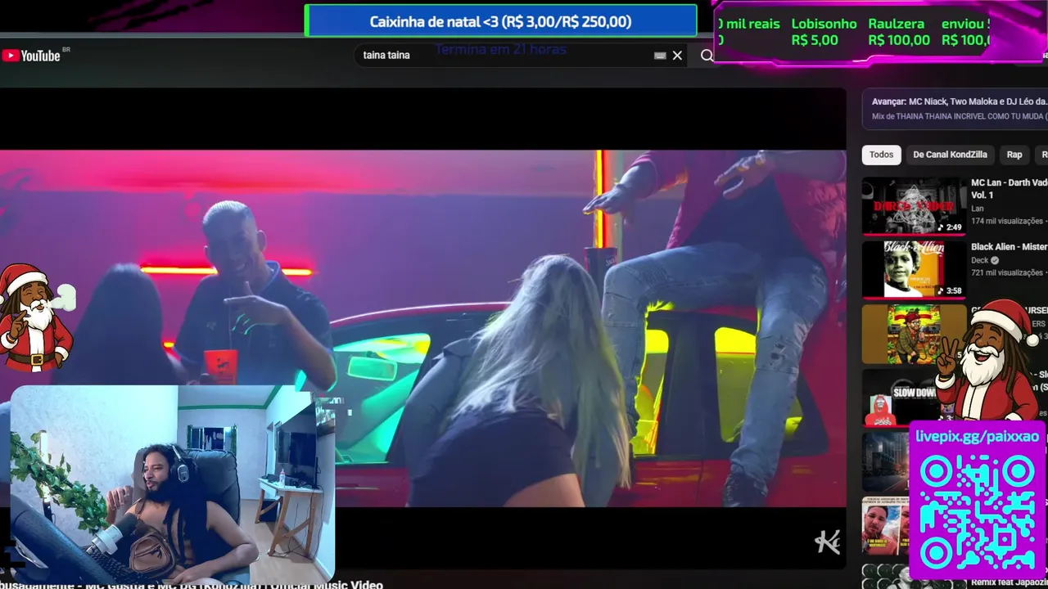Image resolution: width=1048 pixels, height=589 pixels.
Task: Open 'Black Alien - Mister' title link
Action: point(1009,246)
